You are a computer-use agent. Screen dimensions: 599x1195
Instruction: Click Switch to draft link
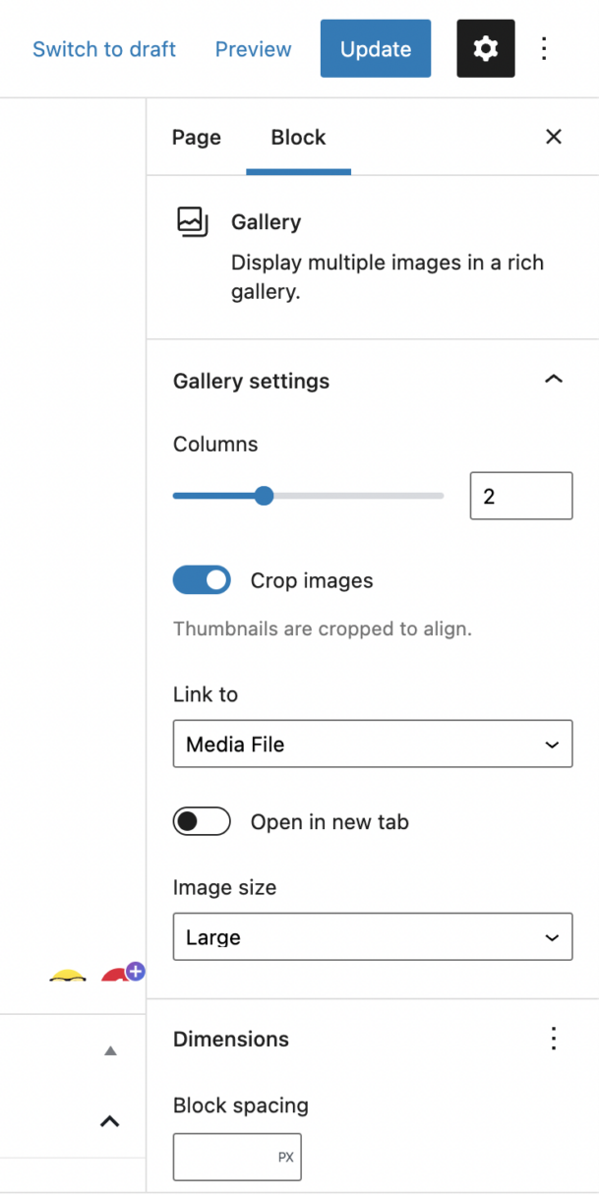104,49
